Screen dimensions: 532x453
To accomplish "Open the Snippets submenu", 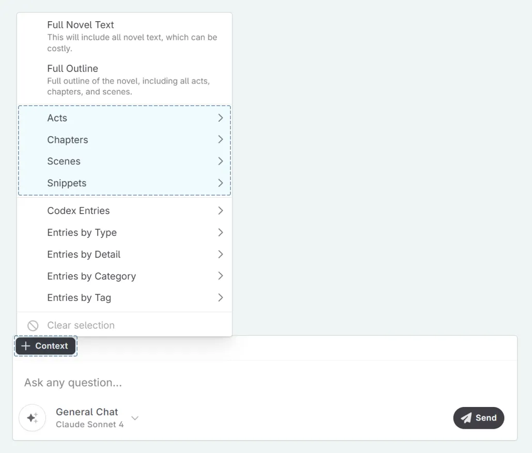I will pos(67,183).
